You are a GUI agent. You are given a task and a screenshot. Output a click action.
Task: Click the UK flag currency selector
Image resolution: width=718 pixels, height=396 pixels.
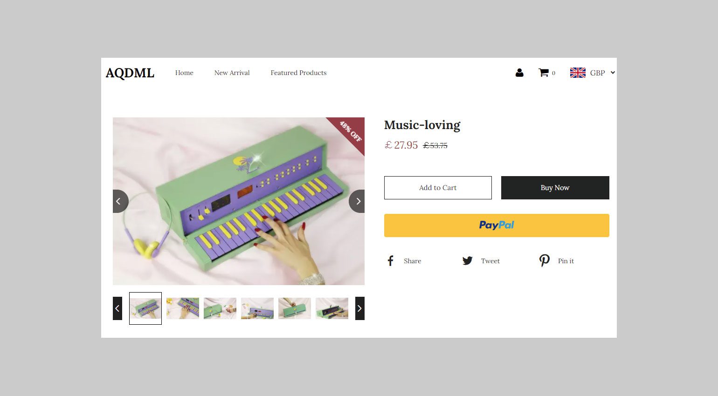click(x=578, y=73)
